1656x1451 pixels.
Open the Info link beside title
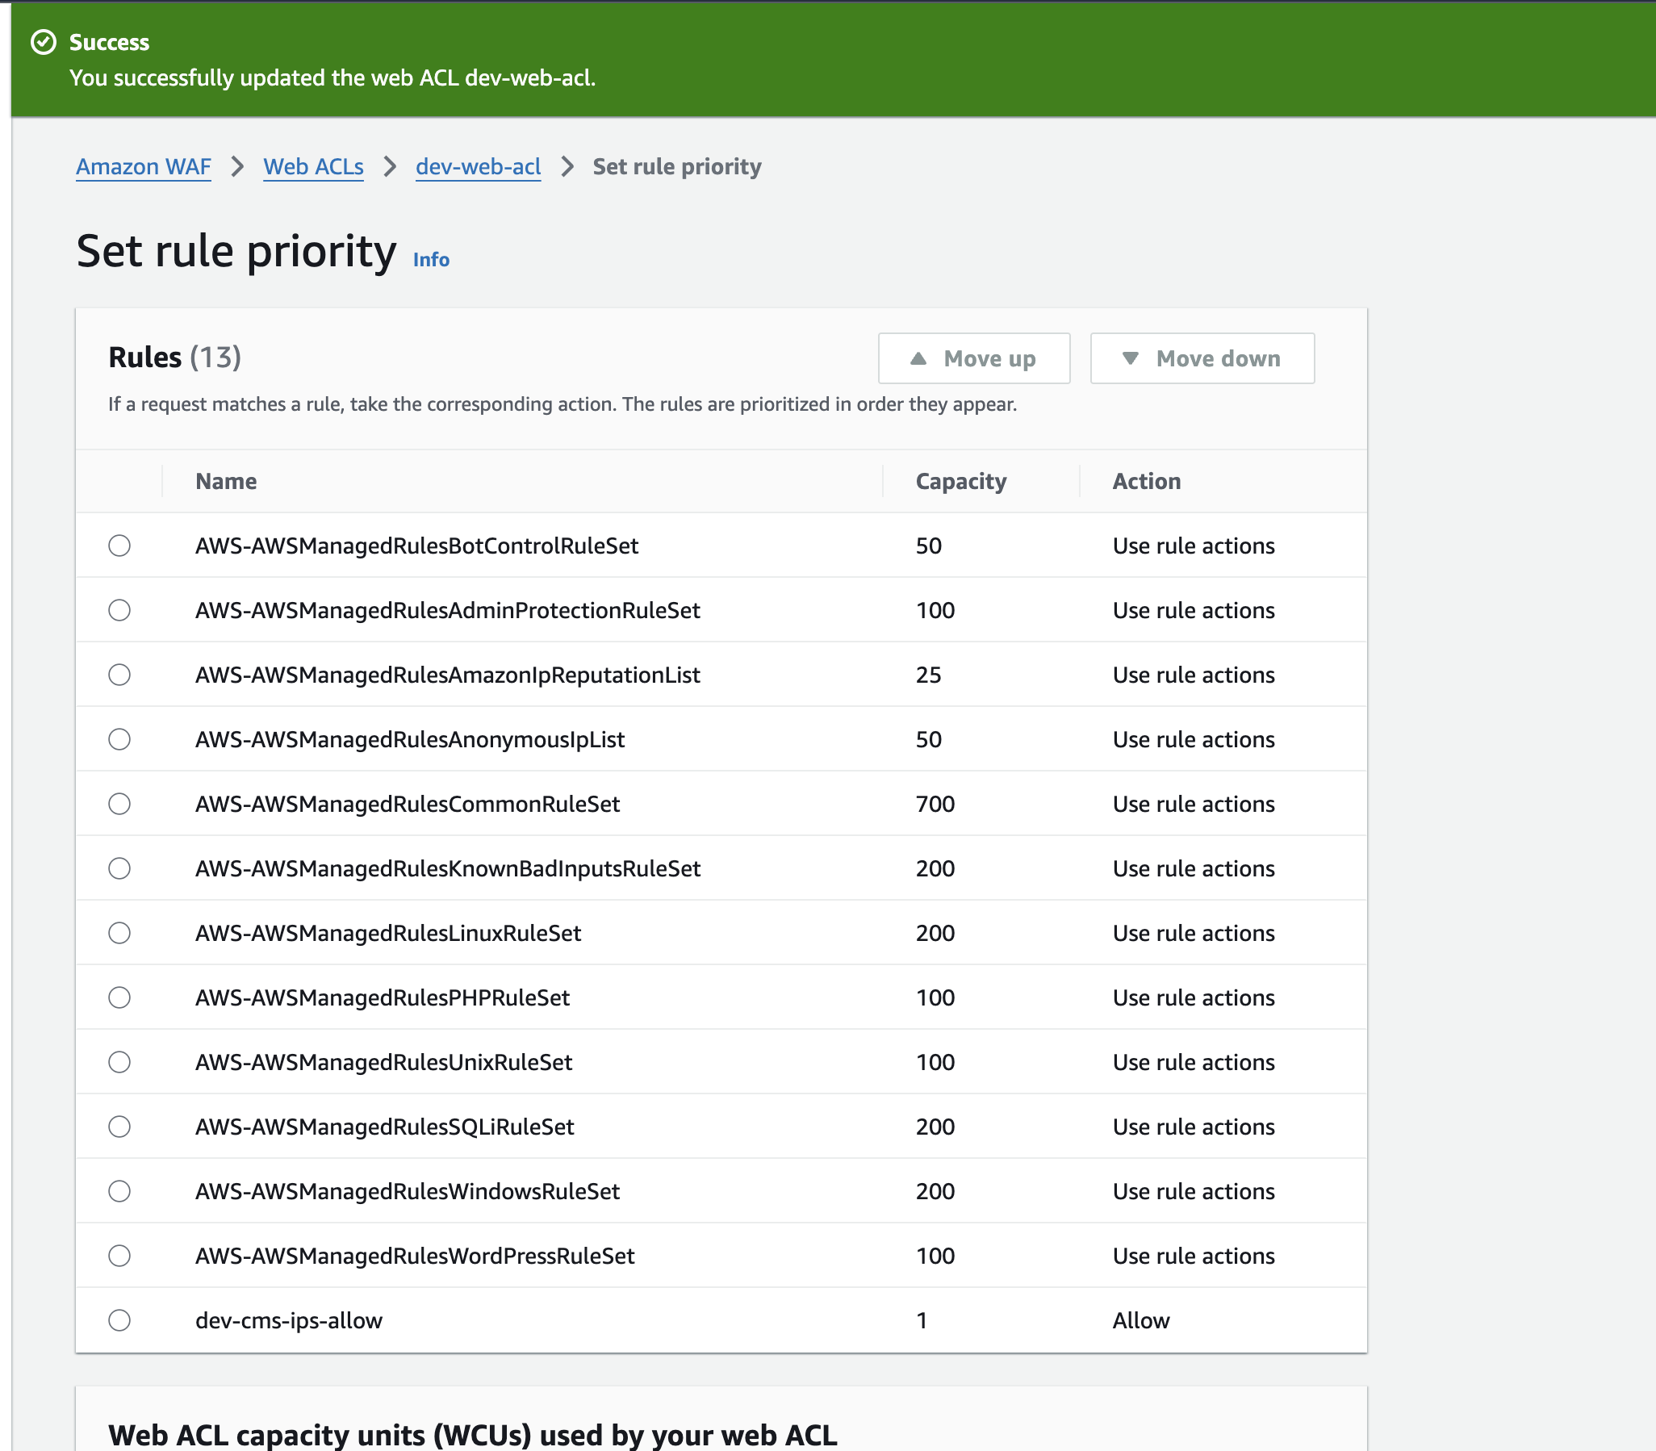click(431, 259)
